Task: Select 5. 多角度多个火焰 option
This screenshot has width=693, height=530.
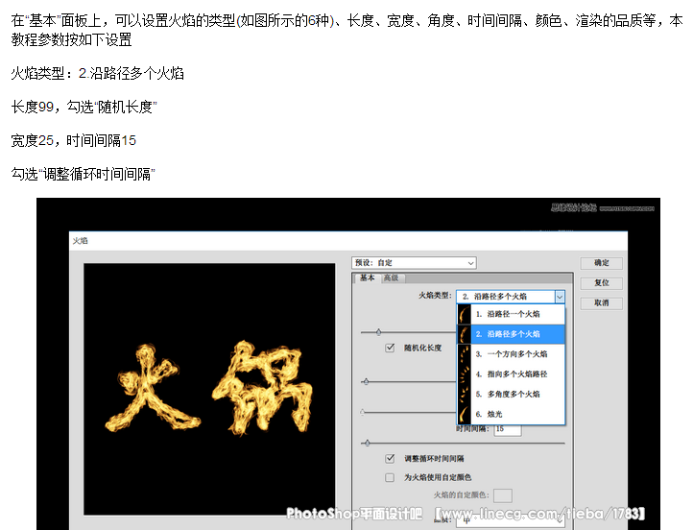Action: coord(512,395)
